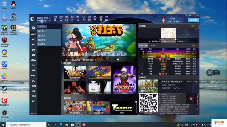Open the help question mark icon

pyautogui.click(x=187, y=16)
